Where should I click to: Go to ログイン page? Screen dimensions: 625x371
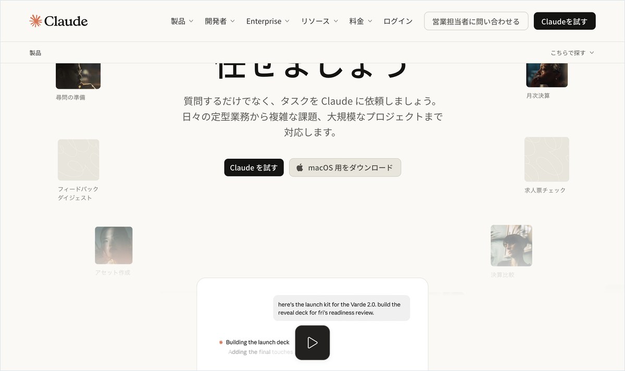[398, 21]
